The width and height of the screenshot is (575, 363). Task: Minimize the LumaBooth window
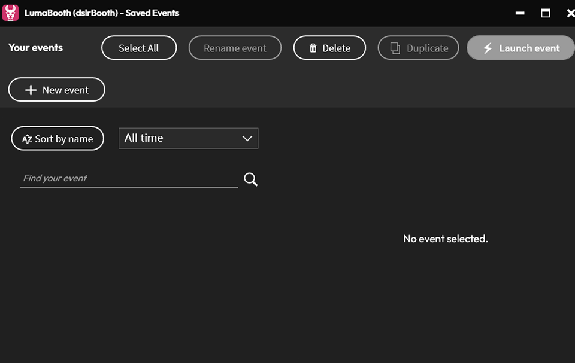tap(520, 13)
